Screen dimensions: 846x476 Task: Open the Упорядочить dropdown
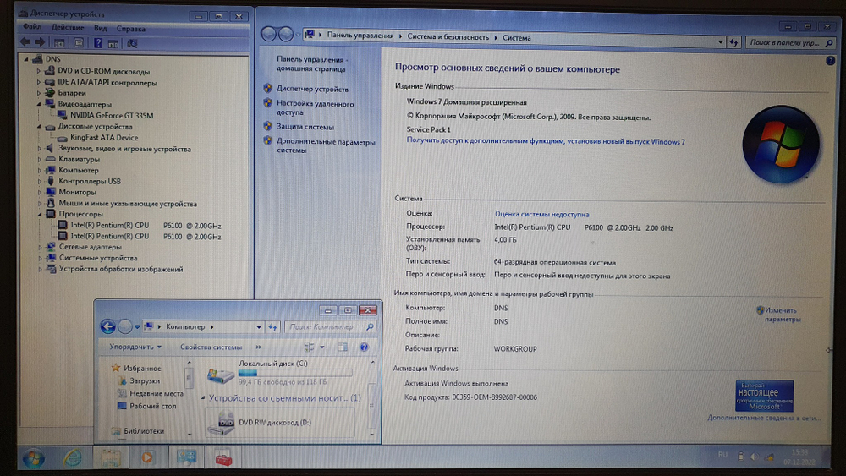coord(135,347)
